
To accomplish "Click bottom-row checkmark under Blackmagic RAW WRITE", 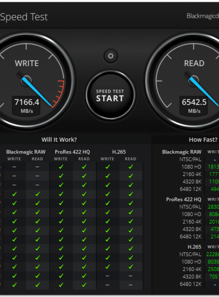I will coord(15,285).
